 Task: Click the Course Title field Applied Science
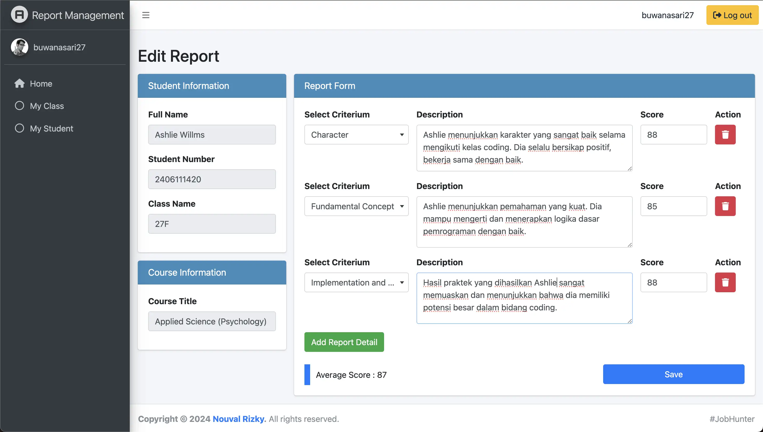point(212,321)
